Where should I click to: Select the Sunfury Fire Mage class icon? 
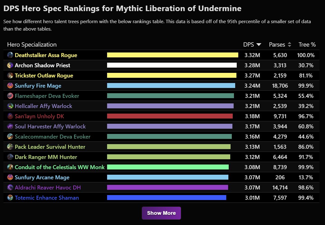point(9,85)
